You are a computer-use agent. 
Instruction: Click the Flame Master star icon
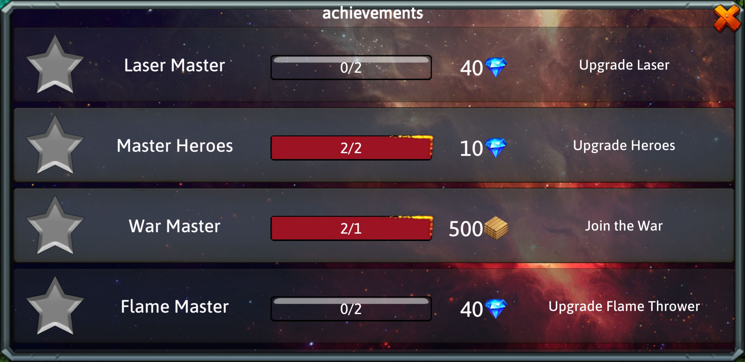55,306
